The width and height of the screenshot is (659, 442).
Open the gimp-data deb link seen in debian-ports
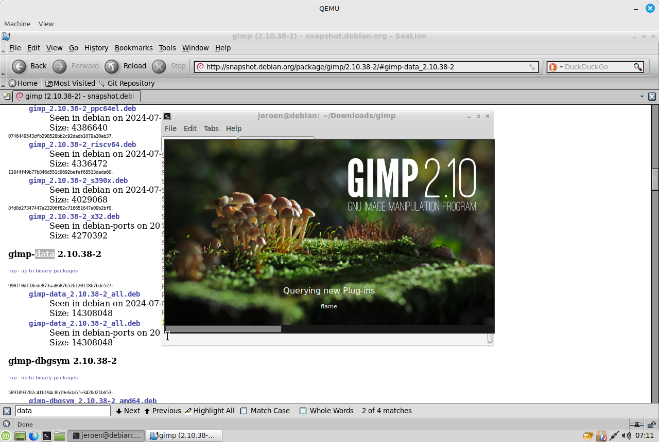click(84, 323)
